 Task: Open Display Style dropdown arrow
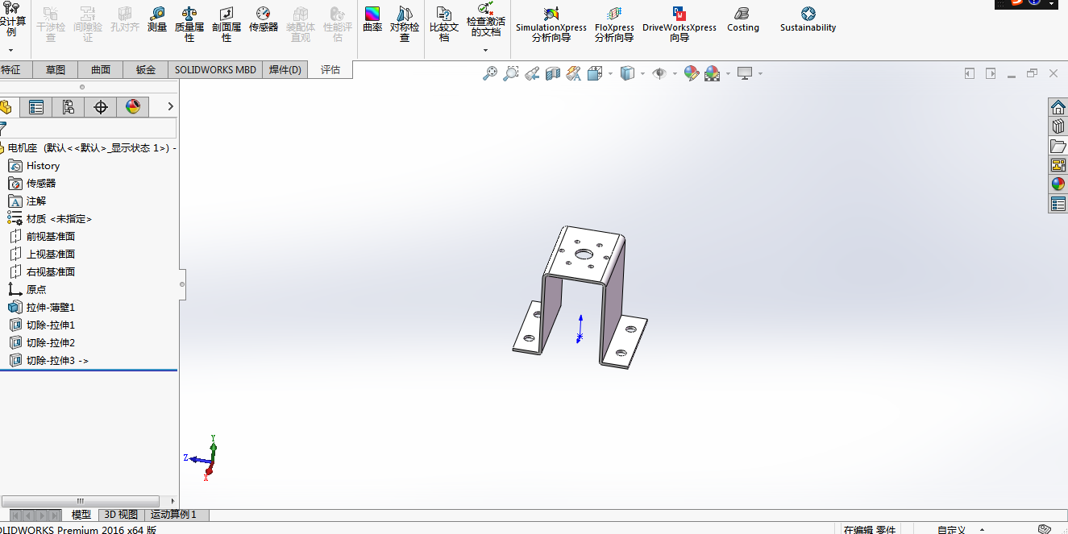[x=642, y=74]
